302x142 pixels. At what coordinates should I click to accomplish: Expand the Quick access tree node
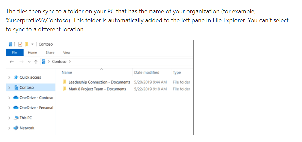pyautogui.click(x=9, y=77)
